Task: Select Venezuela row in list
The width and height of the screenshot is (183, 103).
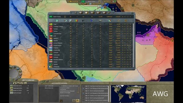Action: tap(91, 55)
